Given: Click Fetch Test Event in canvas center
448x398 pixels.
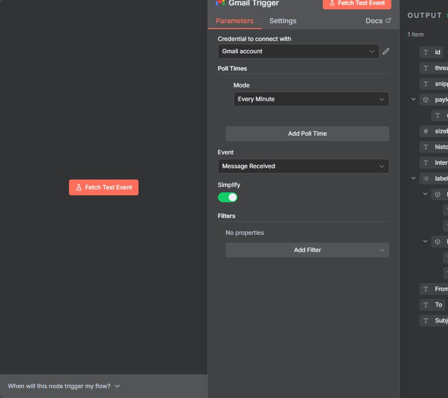Looking at the screenshot, I should coord(103,187).
